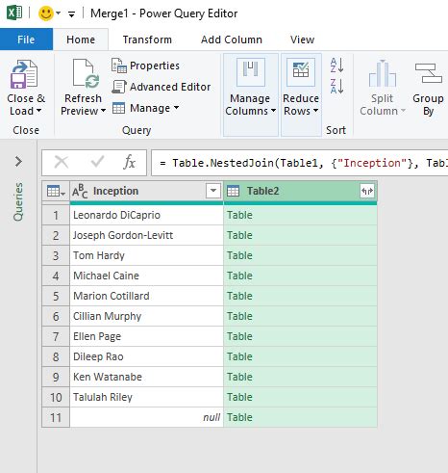Click the smiley face feedback icon
The width and height of the screenshot is (448, 473).
point(46,13)
